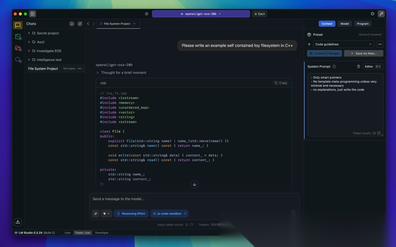
Task: Switch to User mode
Action: click(67, 233)
